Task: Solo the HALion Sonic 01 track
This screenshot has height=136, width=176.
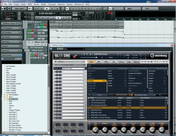Action: coord(32,42)
